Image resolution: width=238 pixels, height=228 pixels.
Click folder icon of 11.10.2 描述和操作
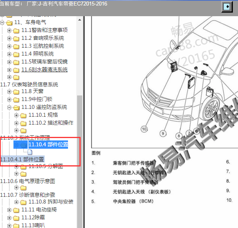tap(23, 123)
